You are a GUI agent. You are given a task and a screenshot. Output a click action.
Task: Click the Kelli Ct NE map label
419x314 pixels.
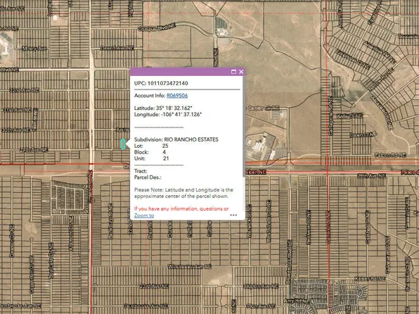pos(349,116)
